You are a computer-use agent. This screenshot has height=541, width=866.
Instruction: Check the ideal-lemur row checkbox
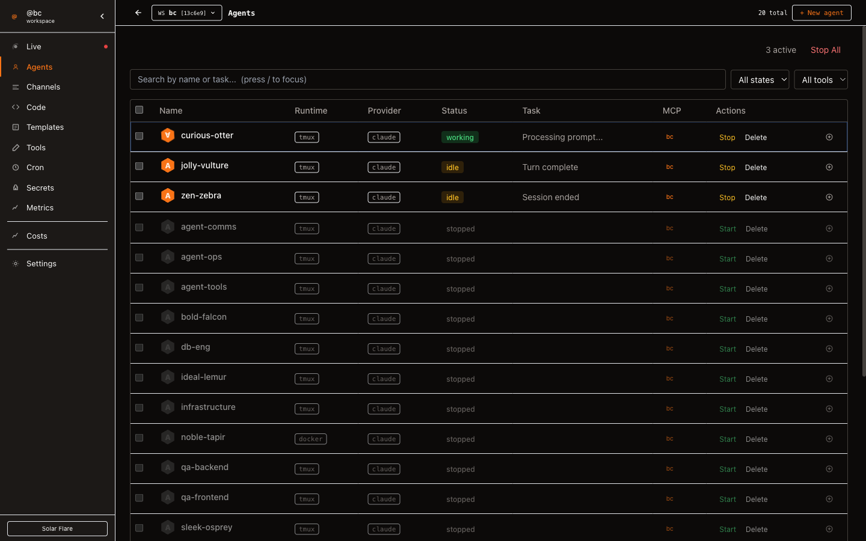(140, 377)
